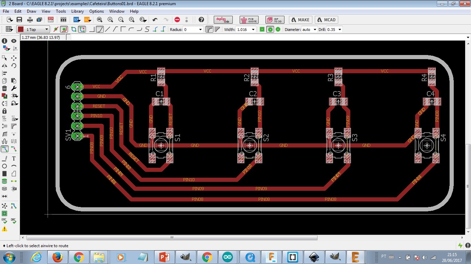
Task: Expand the Diameter dropdown
Action: [x=314, y=30]
